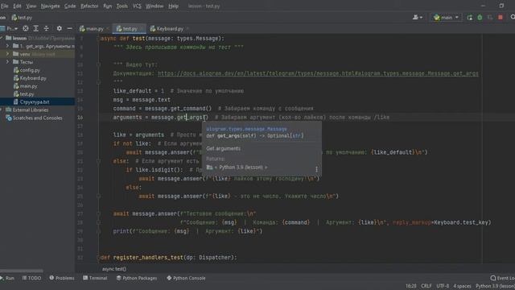Open the Window menu
Image resolution: width=515 pixels, height=290 pixels.
click(154, 6)
